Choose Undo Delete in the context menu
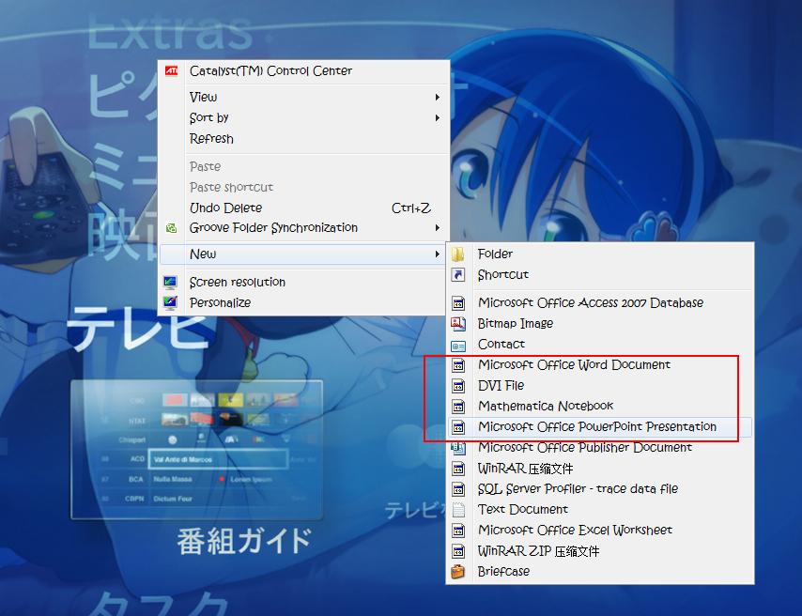Screen dimensions: 802x616 (x=225, y=208)
